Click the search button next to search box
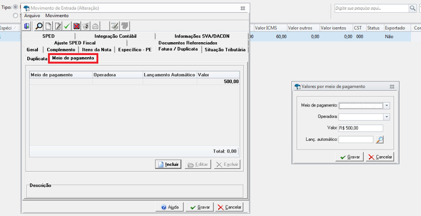The height and width of the screenshot is (216, 421). [413, 8]
